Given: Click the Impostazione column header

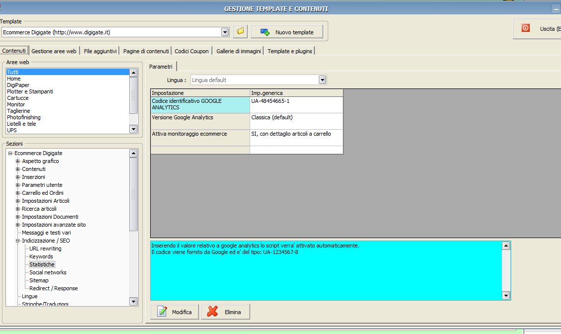Looking at the screenshot, I should [200, 93].
